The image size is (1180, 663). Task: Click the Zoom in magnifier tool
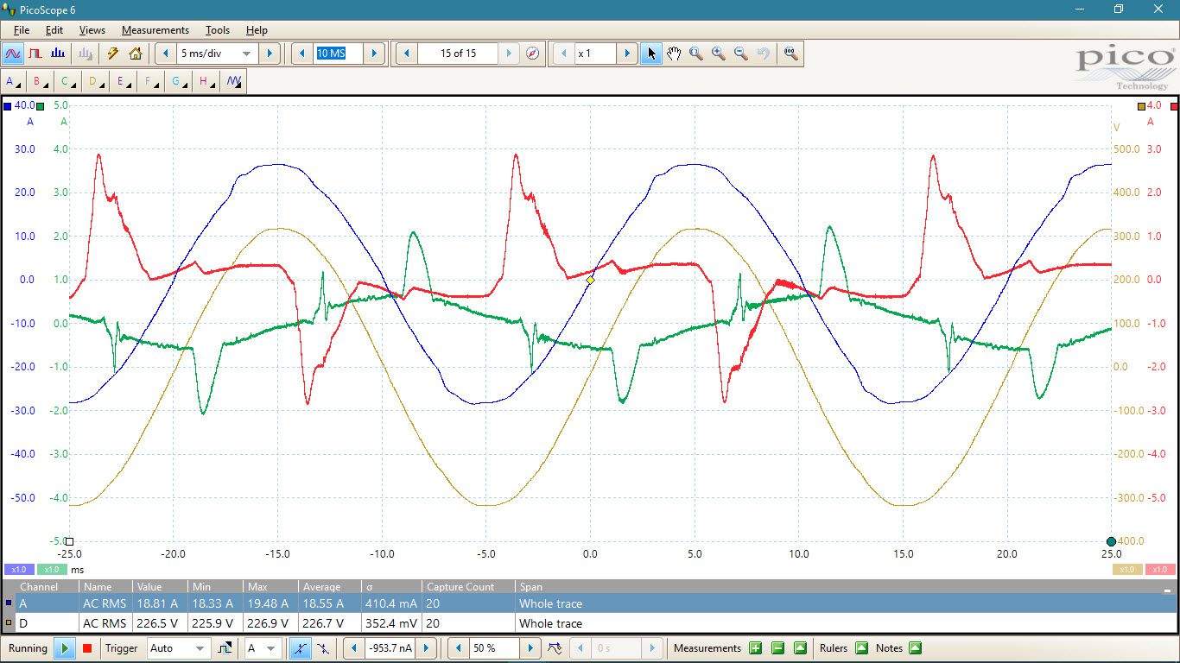point(718,54)
